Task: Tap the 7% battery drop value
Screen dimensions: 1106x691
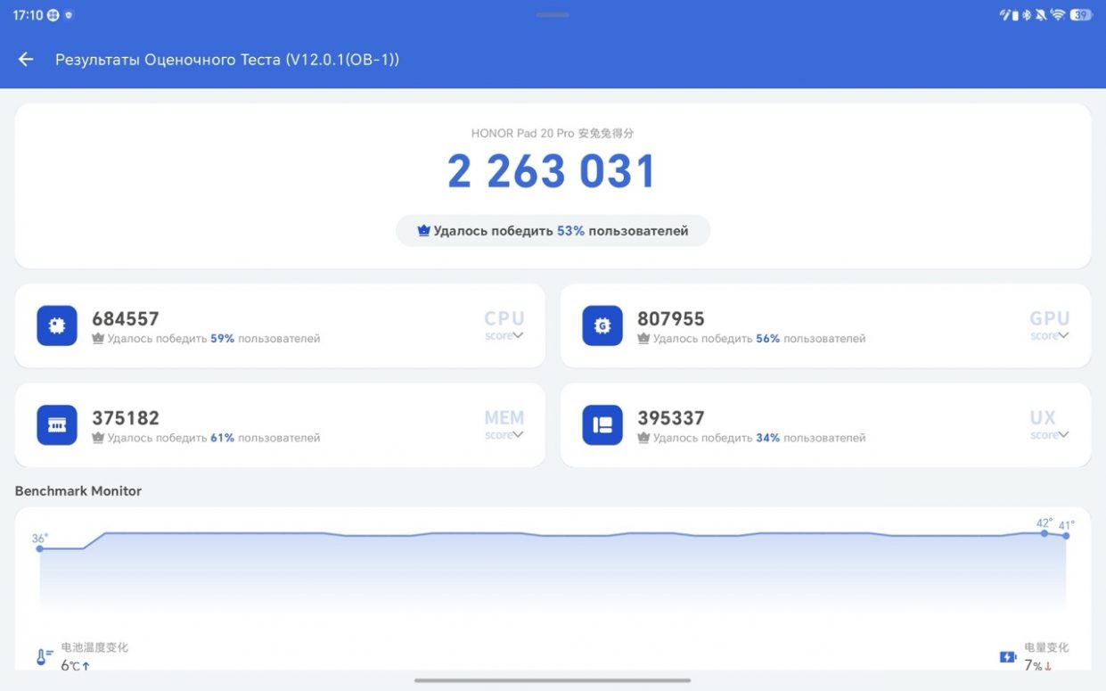Action: click(x=1038, y=665)
